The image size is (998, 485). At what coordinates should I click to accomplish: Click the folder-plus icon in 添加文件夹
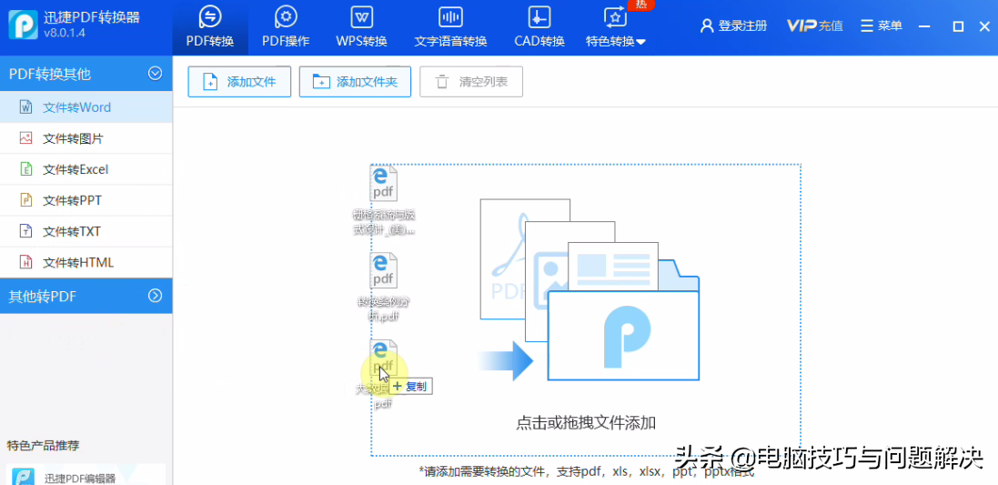pos(321,82)
